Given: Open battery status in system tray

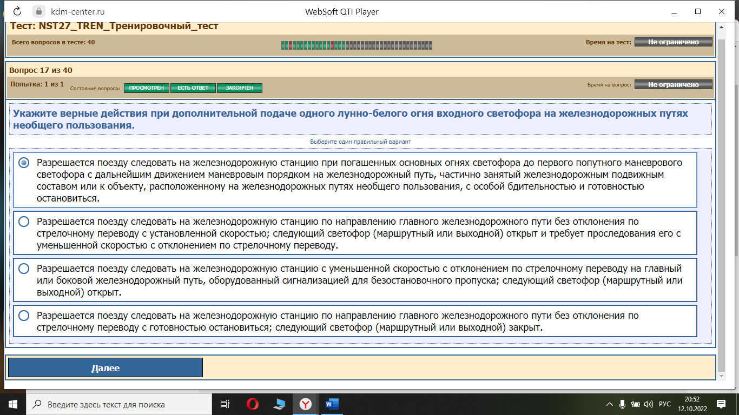Looking at the screenshot, I should point(636,404).
